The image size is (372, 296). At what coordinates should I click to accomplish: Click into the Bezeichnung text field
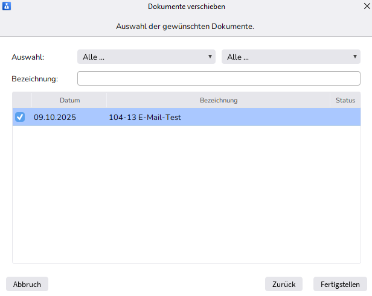point(219,78)
